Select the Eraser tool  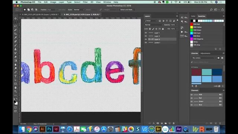[16, 57]
